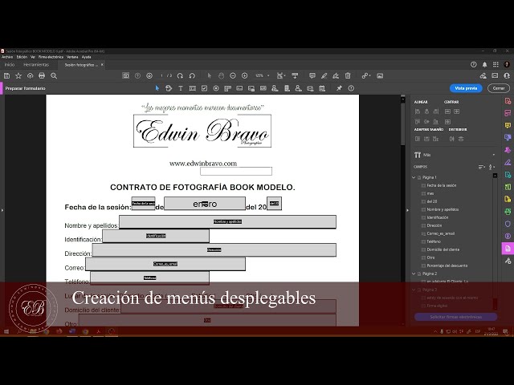Expand the Más options dropdown
Viewport: 514px width, 385px height.
point(494,155)
